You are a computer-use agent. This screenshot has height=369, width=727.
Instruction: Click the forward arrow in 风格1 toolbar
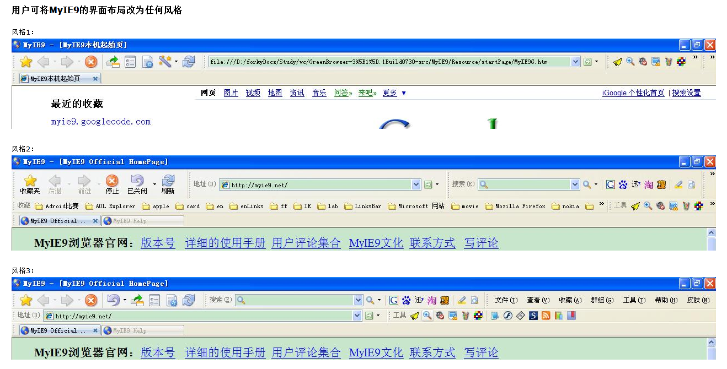pyautogui.click(x=67, y=62)
